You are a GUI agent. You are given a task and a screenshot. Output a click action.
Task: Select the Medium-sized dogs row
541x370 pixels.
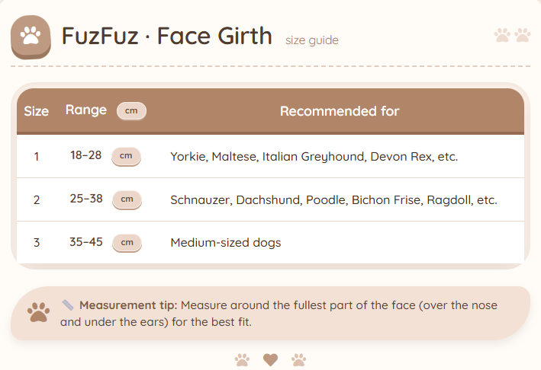coord(225,244)
